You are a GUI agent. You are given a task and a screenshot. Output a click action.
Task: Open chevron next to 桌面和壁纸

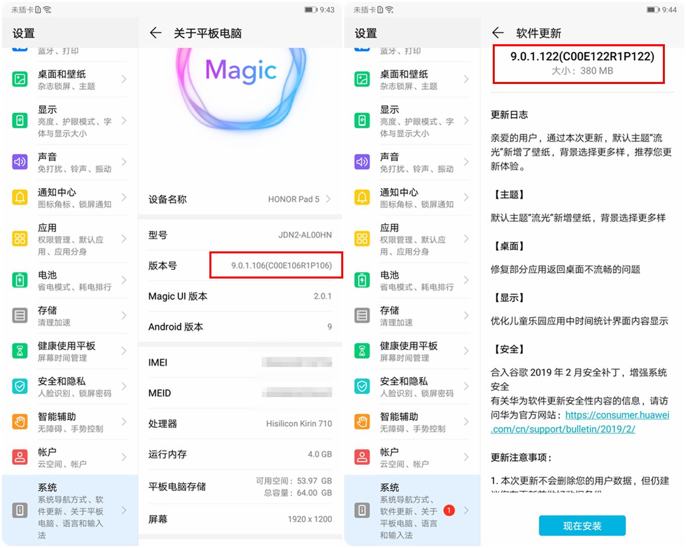tap(124, 79)
